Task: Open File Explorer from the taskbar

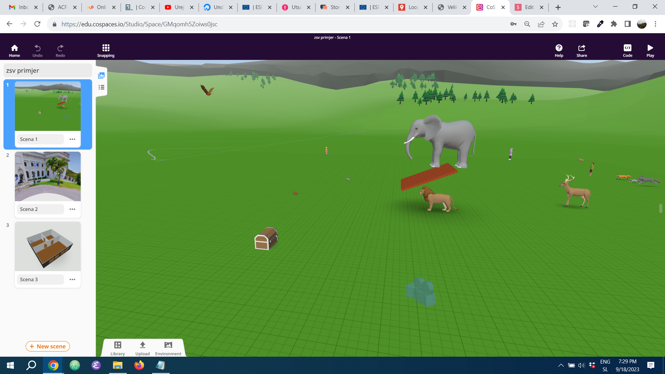Action: pos(118,365)
